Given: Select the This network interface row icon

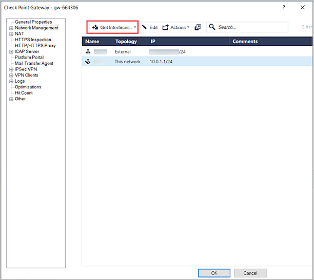Looking at the screenshot, I should click(x=88, y=62).
